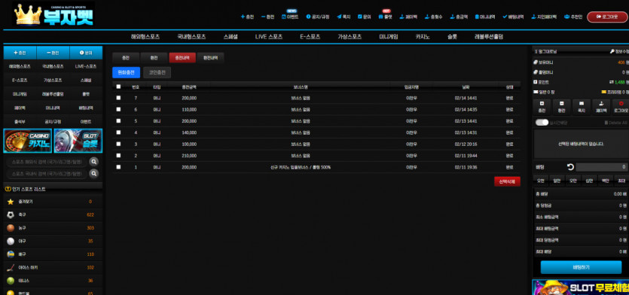This screenshot has width=629, height=295.
Task: Click the blue 배팅하기 button
Action: click(x=581, y=267)
